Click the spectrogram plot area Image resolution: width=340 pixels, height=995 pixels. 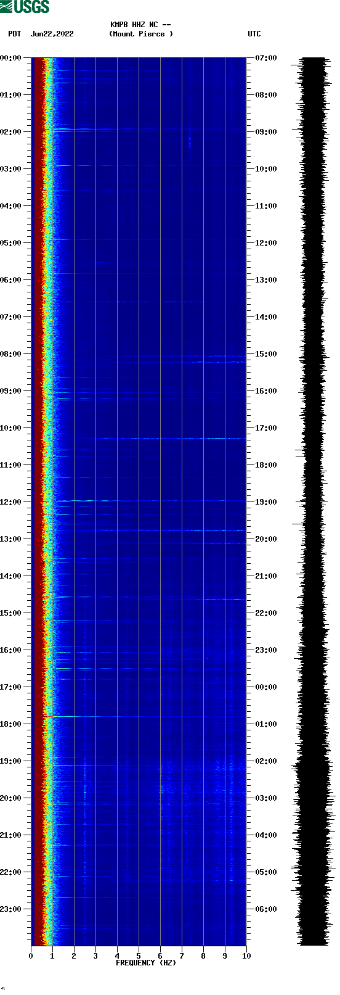[139, 502]
